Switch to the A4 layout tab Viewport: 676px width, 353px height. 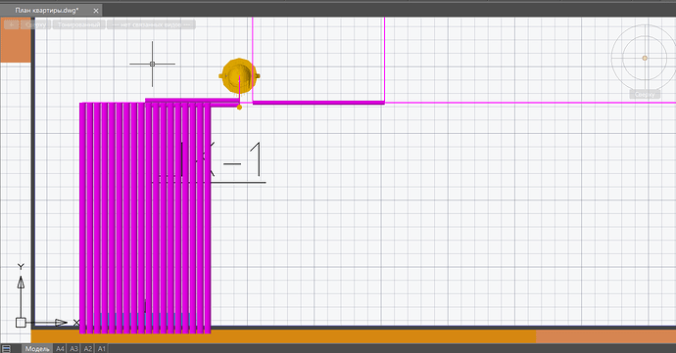click(60, 349)
